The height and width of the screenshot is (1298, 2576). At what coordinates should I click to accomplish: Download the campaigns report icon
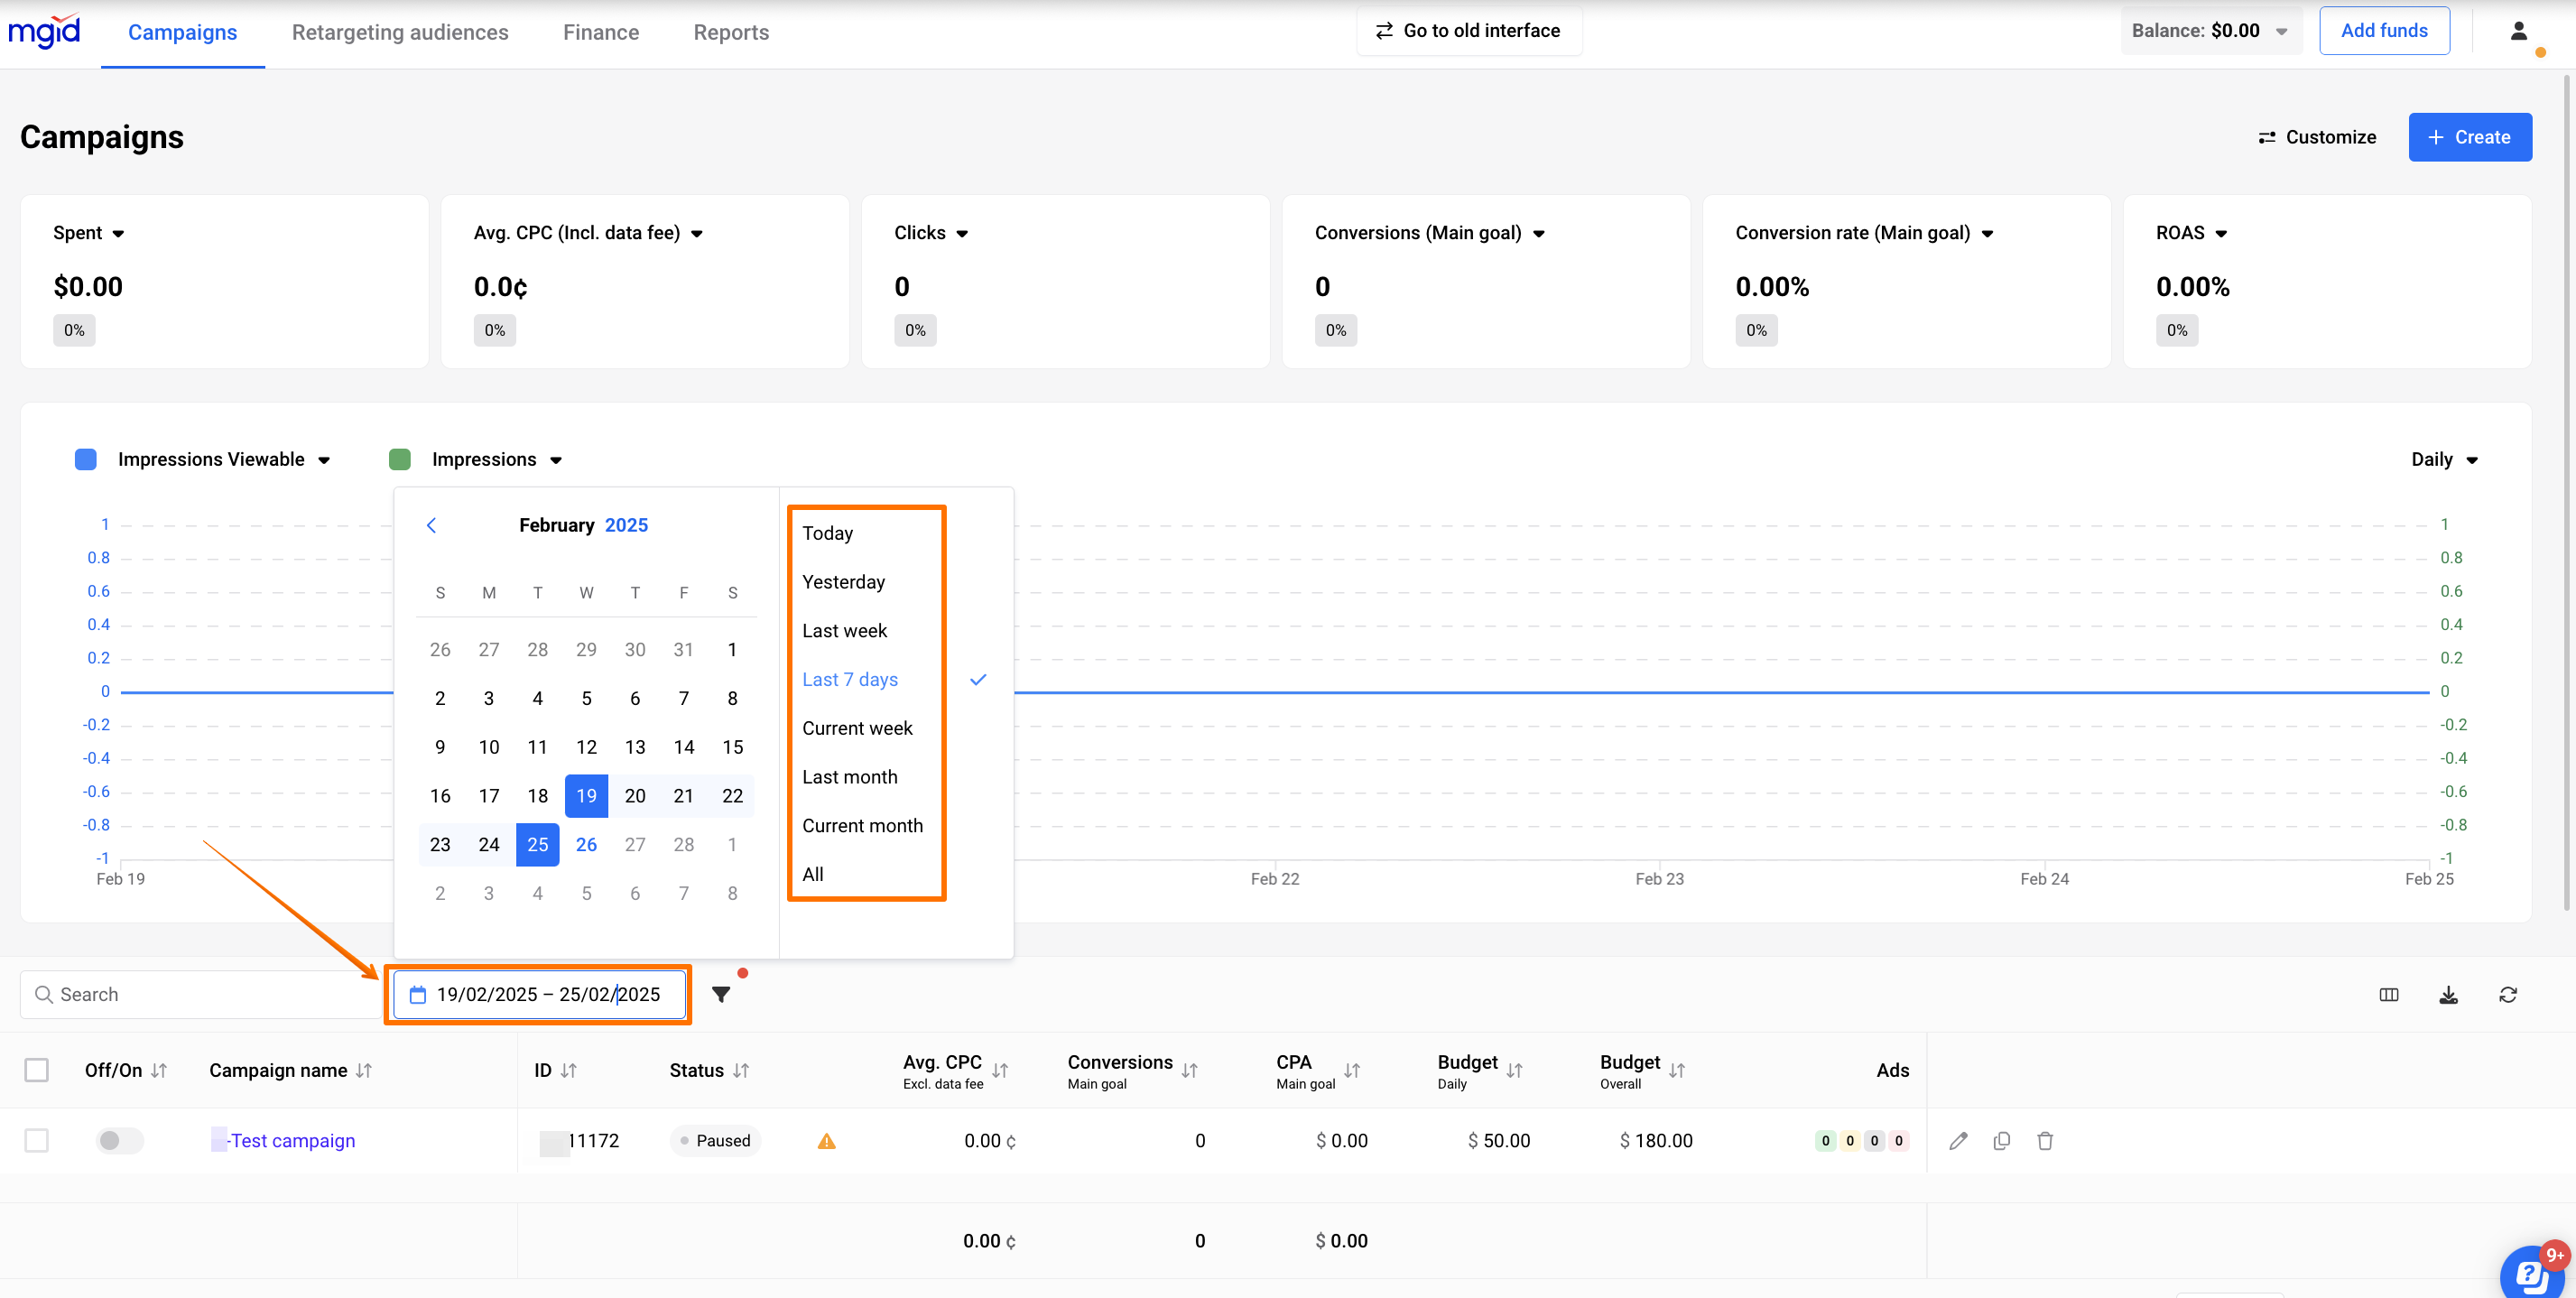[x=2448, y=994]
